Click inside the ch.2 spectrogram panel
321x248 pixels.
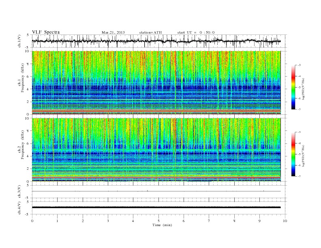pos(156,150)
